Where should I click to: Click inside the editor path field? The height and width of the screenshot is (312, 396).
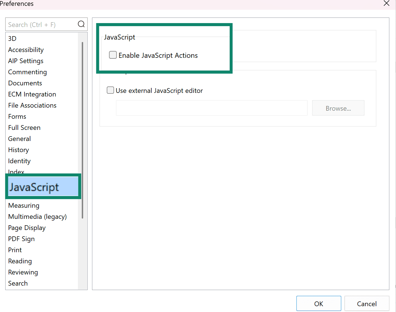tap(211, 108)
